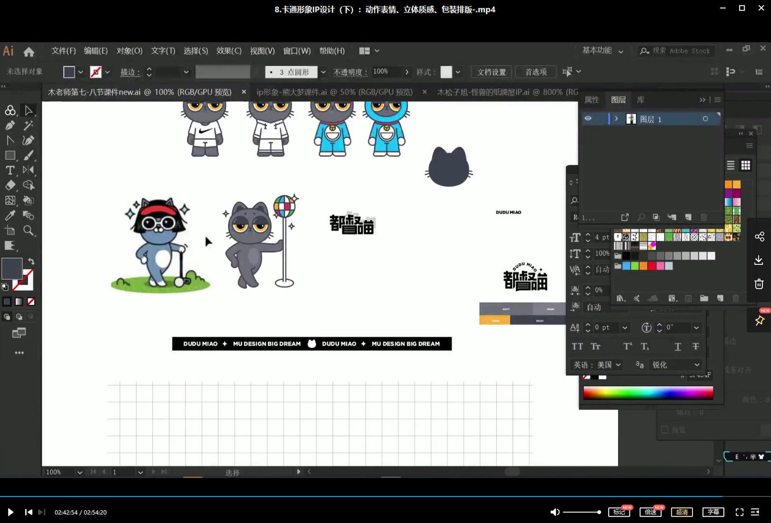Screen dimensions: 771x523
Task: Select the Pen tool
Action: (10, 126)
